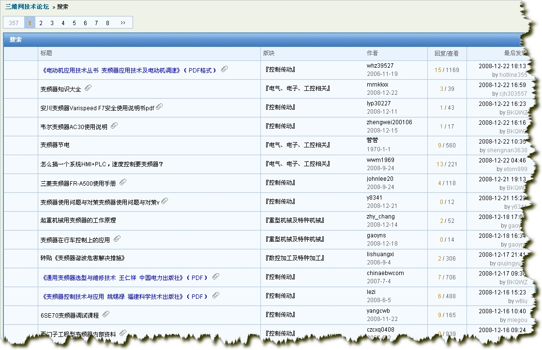
Task: View author profile whz39527
Action: pos(380,66)
